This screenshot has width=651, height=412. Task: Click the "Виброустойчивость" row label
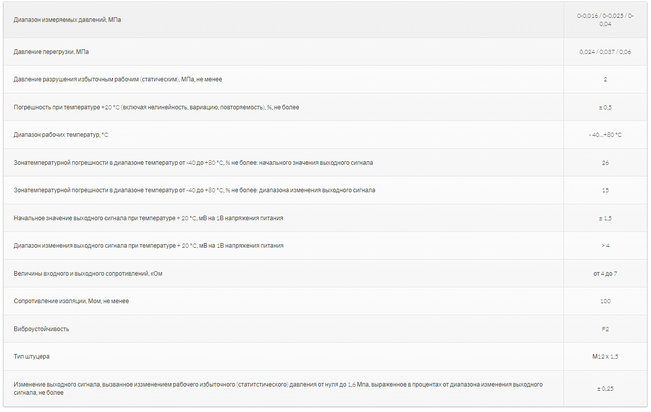pos(41,329)
